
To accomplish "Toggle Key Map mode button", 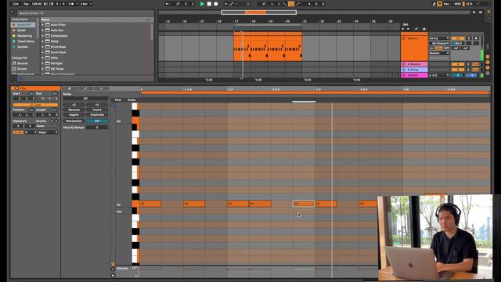I will pyautogui.click(x=446, y=4).
